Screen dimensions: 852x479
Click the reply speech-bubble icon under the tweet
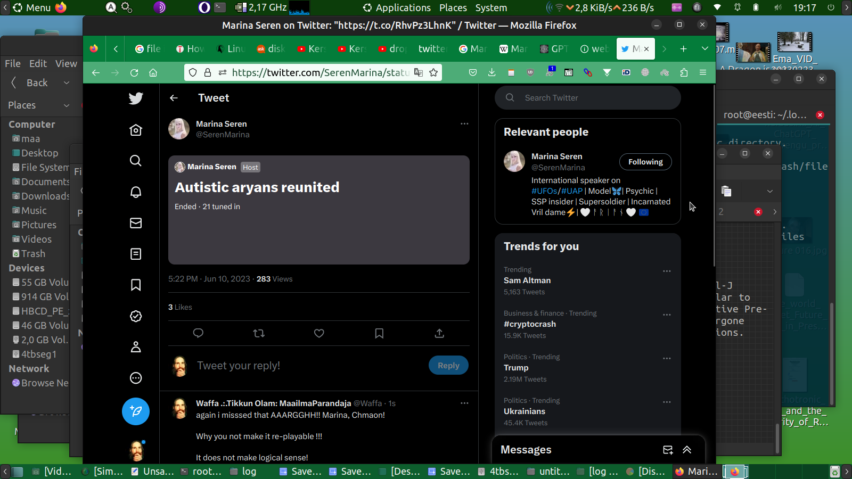pos(198,333)
